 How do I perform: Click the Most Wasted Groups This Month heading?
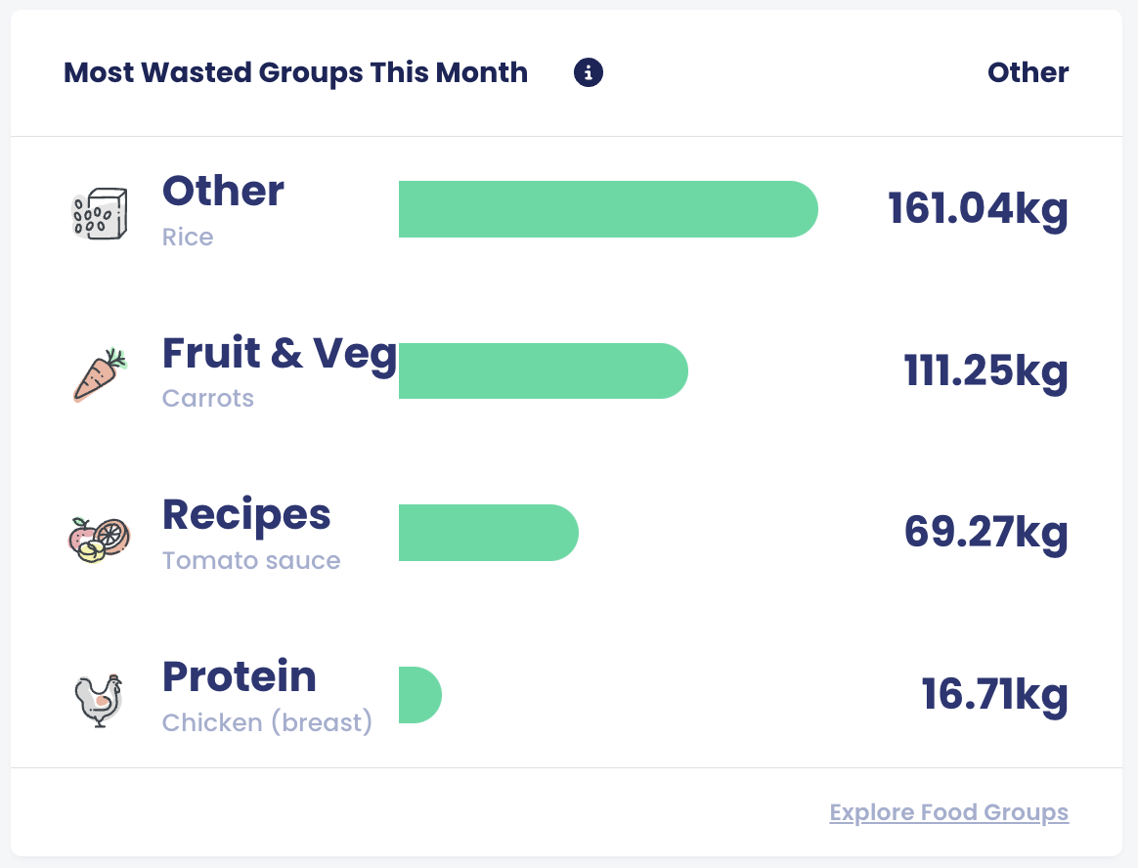[294, 72]
